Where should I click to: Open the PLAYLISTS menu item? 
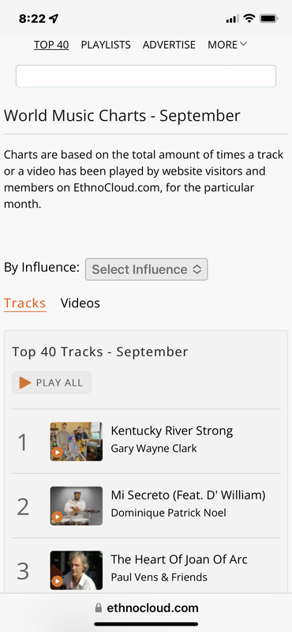point(106,45)
